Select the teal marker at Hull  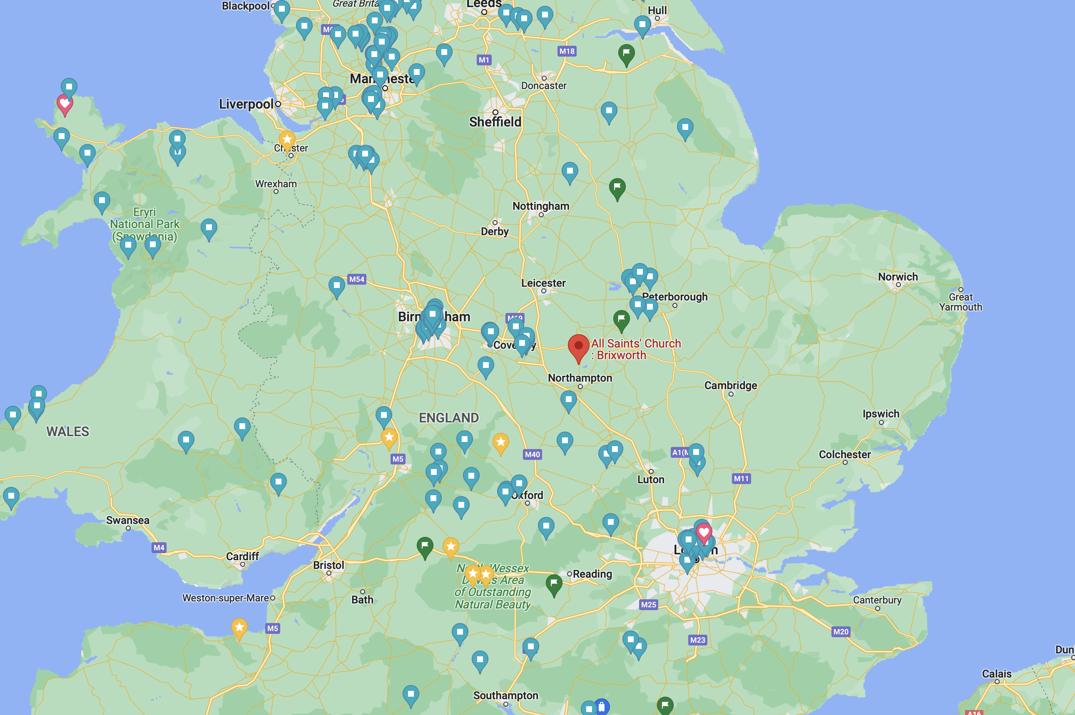pyautogui.click(x=642, y=25)
